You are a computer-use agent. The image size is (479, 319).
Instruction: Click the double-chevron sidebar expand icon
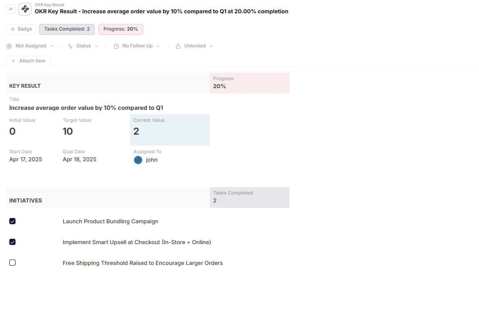(11, 9)
